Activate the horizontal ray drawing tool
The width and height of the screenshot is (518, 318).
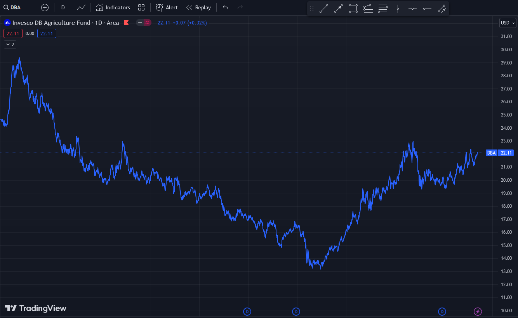point(427,9)
